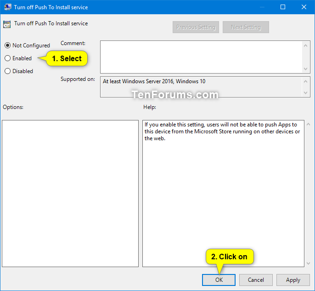Click the Comment: label

[x=73, y=43]
